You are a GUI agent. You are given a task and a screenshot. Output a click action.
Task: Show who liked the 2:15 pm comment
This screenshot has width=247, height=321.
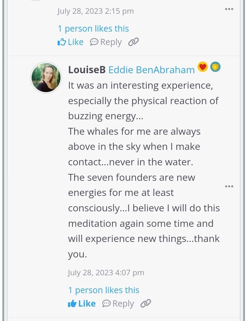(93, 29)
